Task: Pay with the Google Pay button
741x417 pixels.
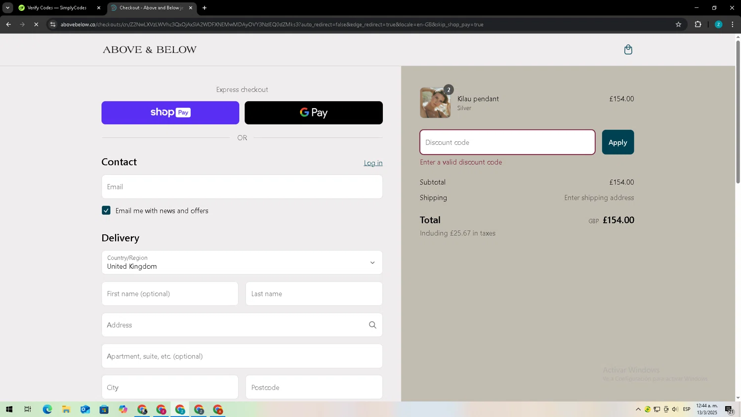Action: click(x=314, y=113)
